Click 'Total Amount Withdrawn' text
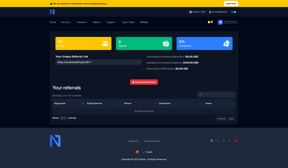The image size is (288, 168). click(x=160, y=69)
